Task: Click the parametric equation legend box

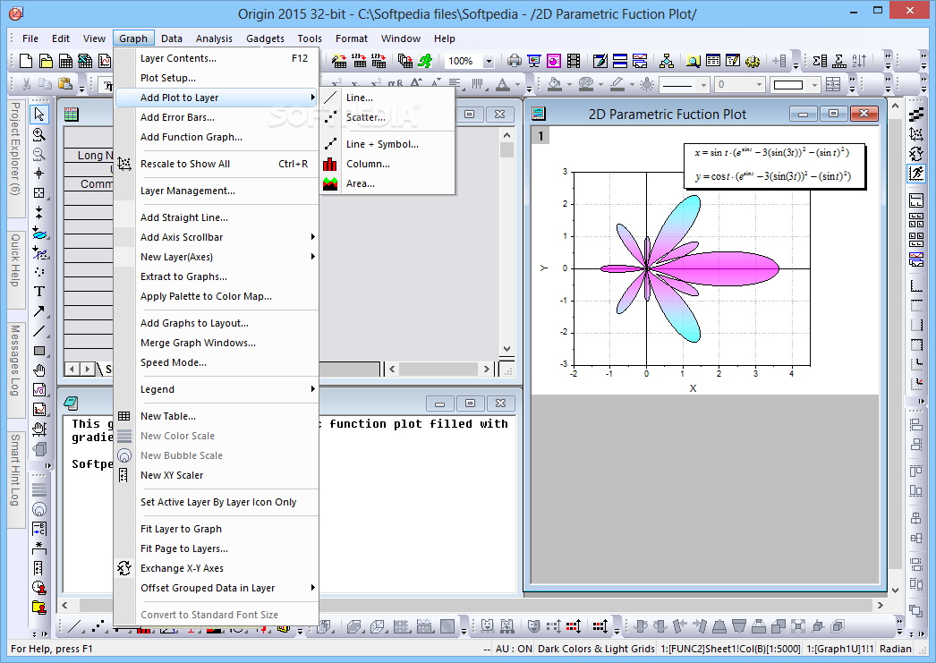Action: (774, 166)
